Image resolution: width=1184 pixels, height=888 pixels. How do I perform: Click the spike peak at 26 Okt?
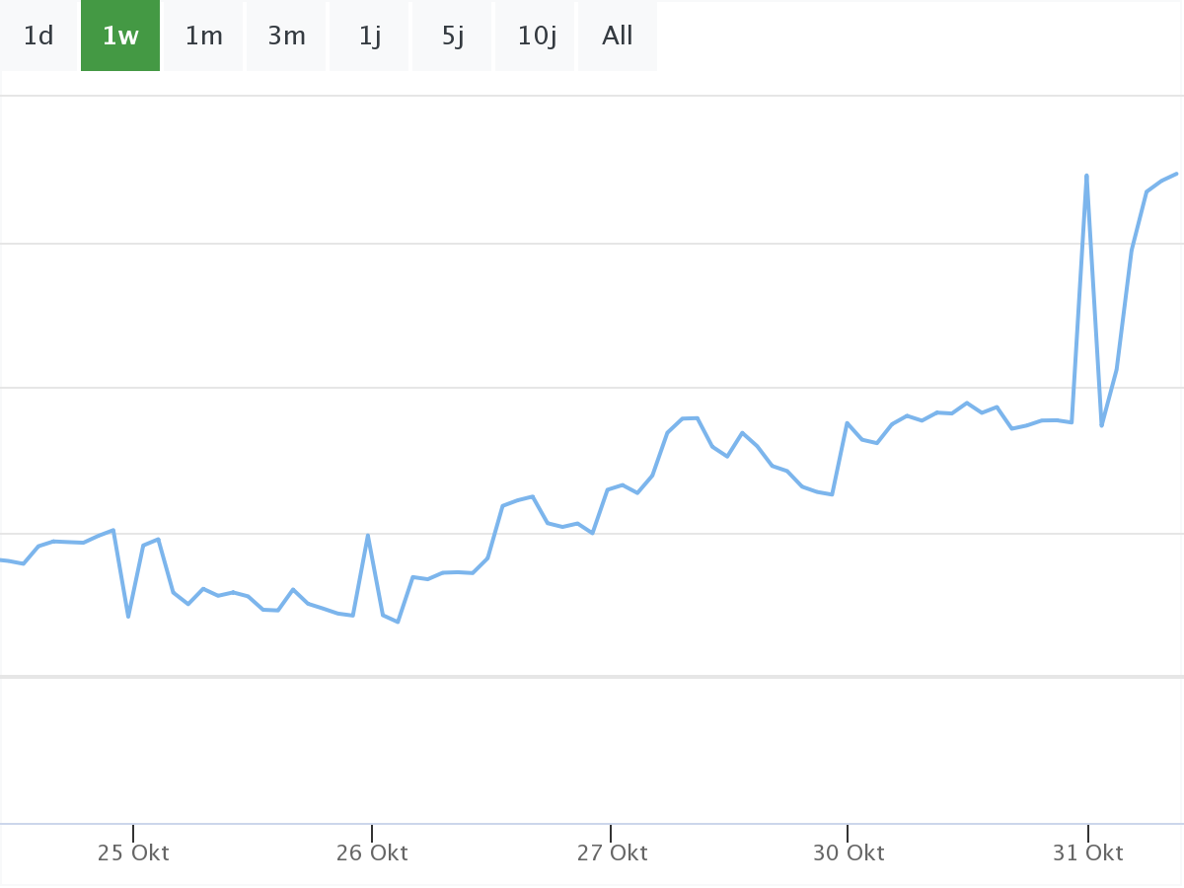coord(368,535)
